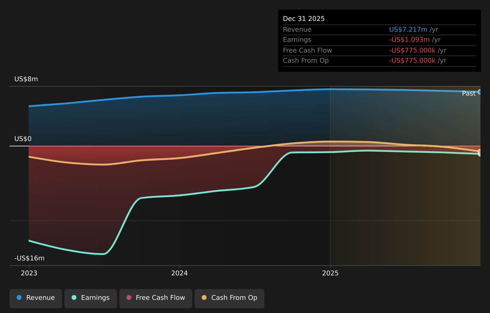Screen dimensions: 490x313
Task: Hide the Free Cash Flow series
Action: 156,298
